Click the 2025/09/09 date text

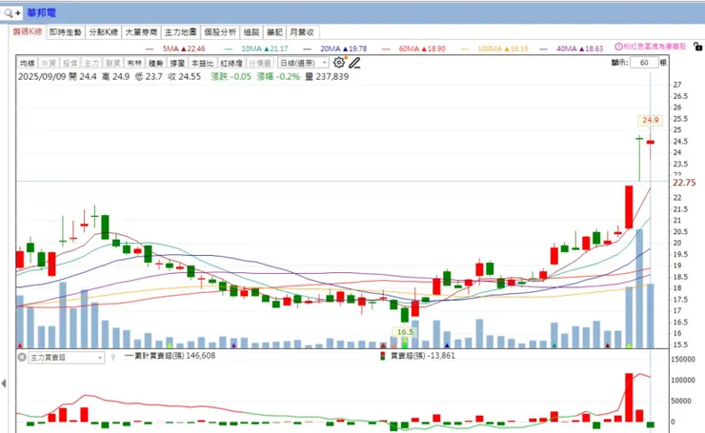(x=42, y=76)
